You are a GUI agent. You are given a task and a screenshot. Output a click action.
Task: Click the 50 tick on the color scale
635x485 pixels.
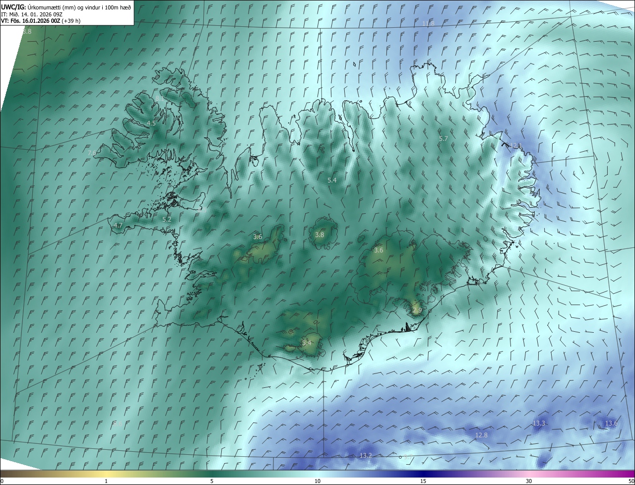pos(631,481)
